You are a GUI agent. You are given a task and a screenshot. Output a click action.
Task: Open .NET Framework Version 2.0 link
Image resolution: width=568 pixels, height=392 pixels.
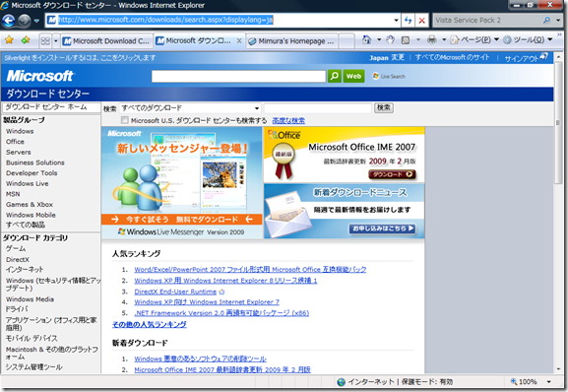[x=221, y=313]
